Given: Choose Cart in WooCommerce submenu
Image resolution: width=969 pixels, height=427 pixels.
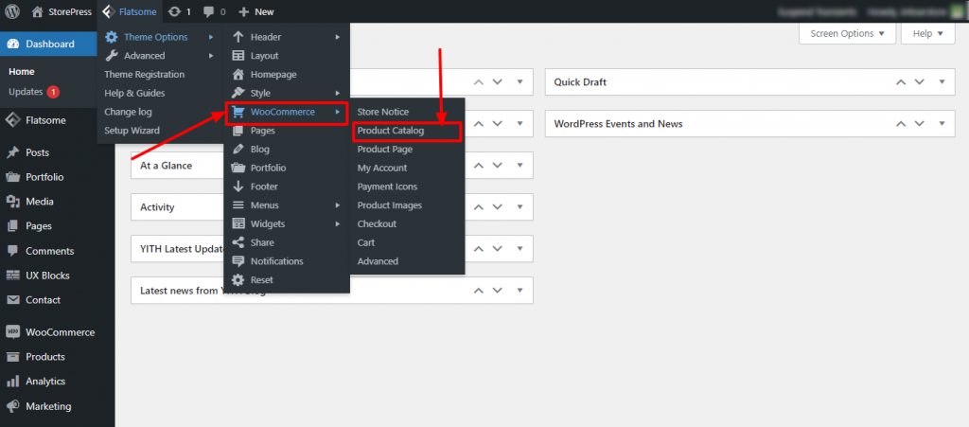Looking at the screenshot, I should pos(366,242).
